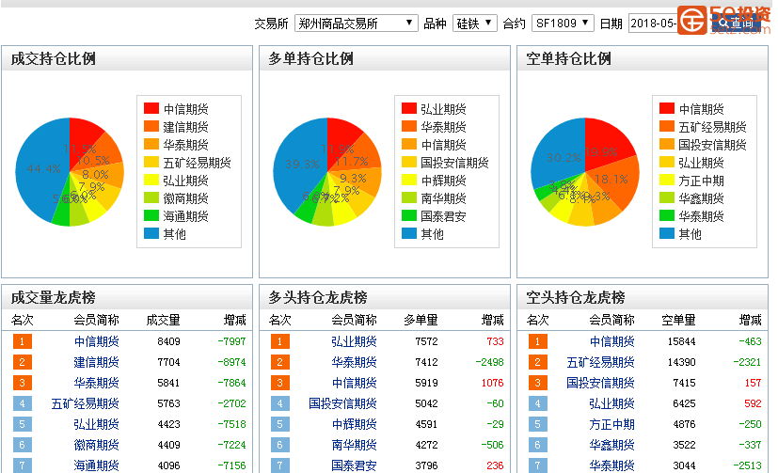The height and width of the screenshot is (473, 778).
Task: Open 中辉期货 link in 多头持仓龙虎榜
Action: [354, 424]
